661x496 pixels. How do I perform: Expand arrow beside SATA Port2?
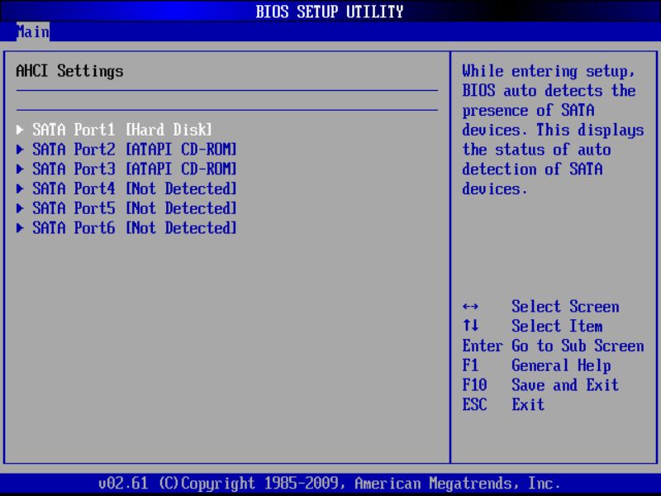tap(20, 149)
